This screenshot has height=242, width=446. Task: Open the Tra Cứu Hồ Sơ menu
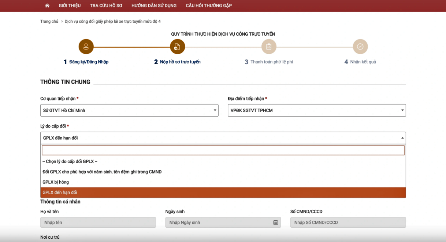tap(106, 5)
